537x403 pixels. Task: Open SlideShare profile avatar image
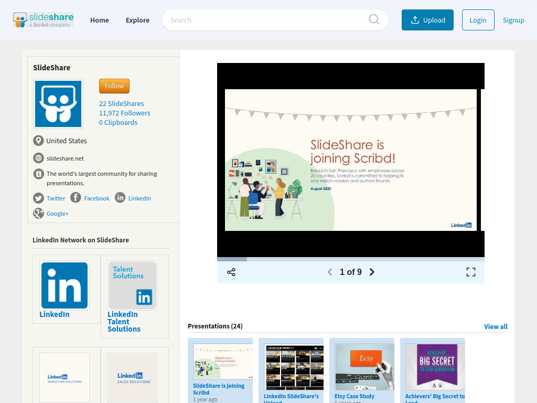(58, 104)
